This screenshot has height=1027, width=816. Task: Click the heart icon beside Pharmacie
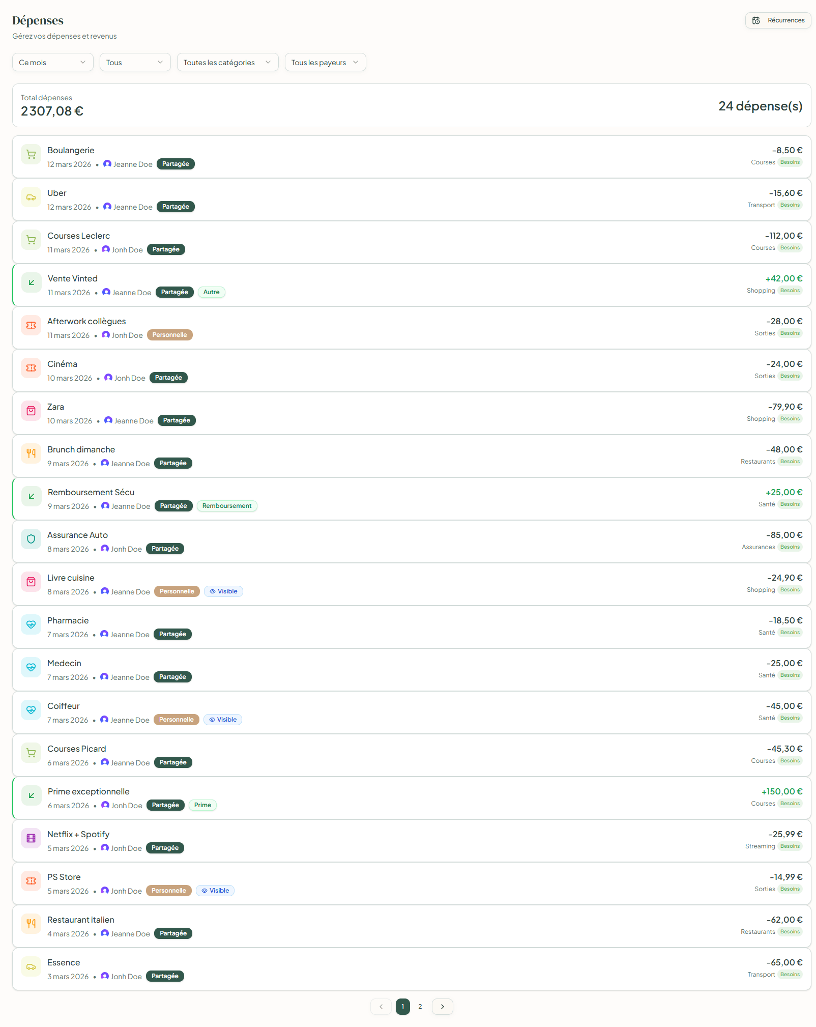click(x=31, y=625)
